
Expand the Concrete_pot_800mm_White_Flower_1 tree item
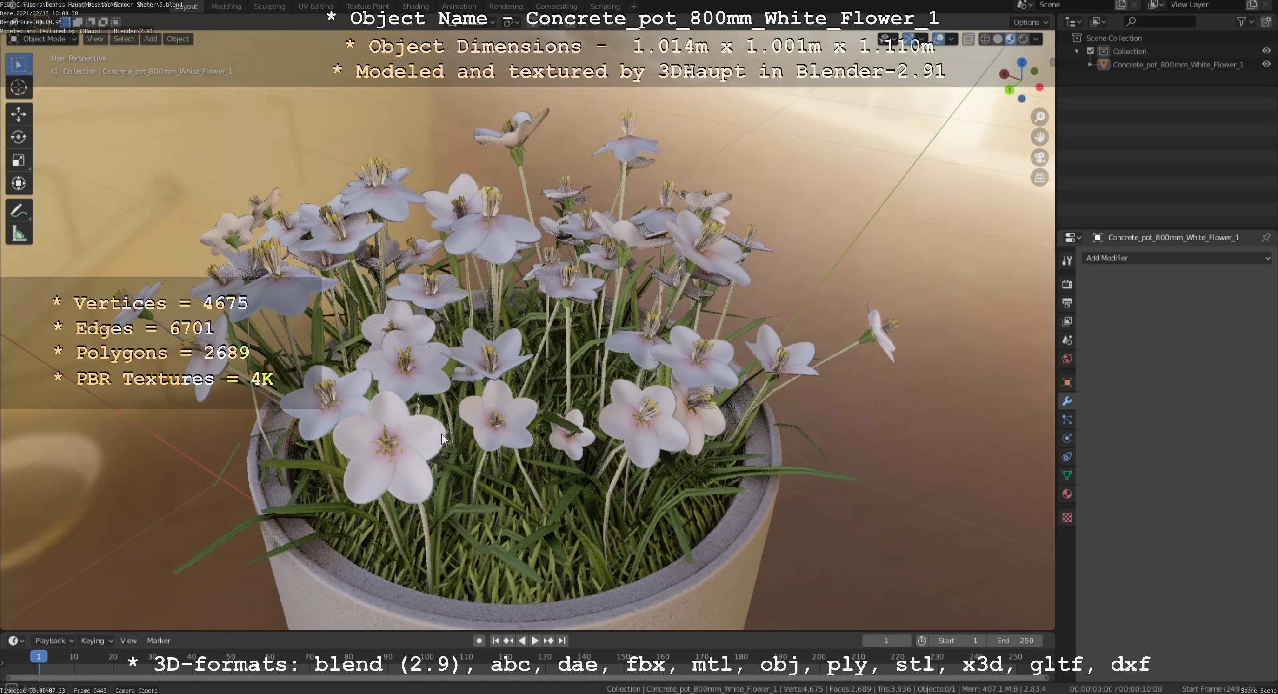point(1090,65)
